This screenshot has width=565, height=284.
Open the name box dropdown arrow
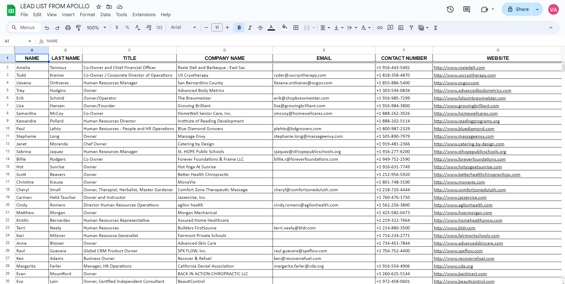pyautogui.click(x=30, y=41)
